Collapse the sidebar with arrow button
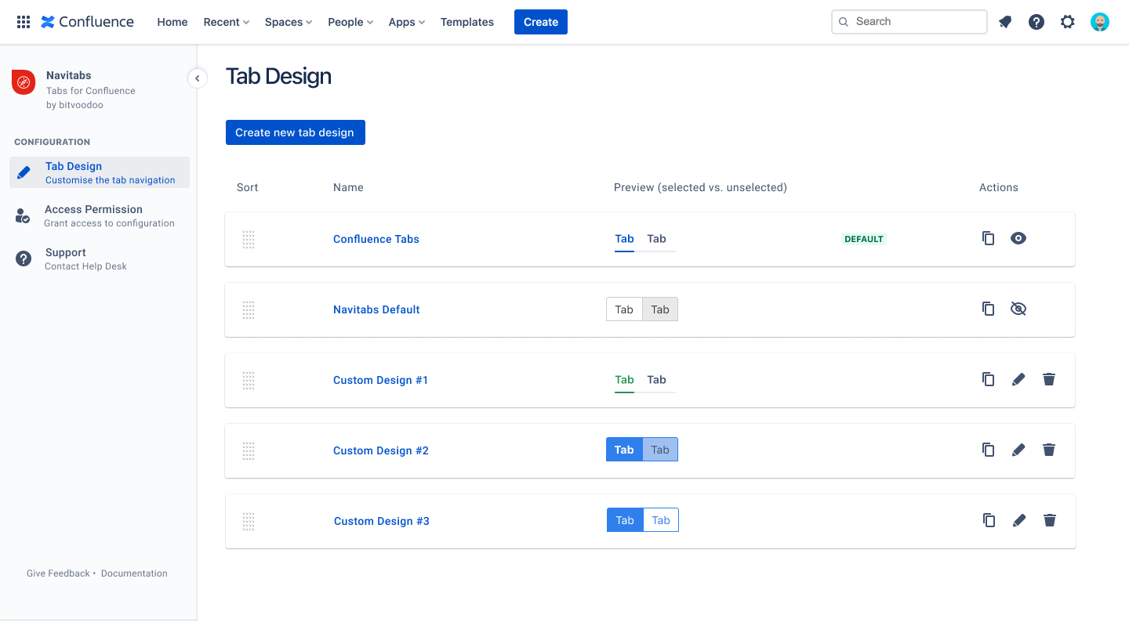 coord(198,78)
